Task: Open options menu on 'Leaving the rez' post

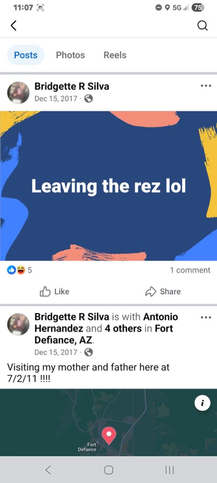Action: click(x=206, y=85)
